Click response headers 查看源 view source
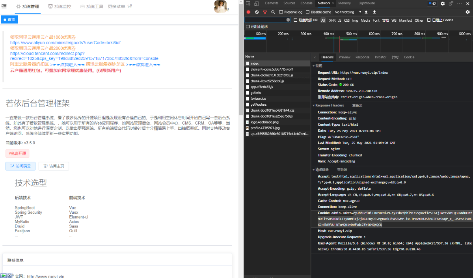This screenshot has height=278, width=473. click(357, 106)
